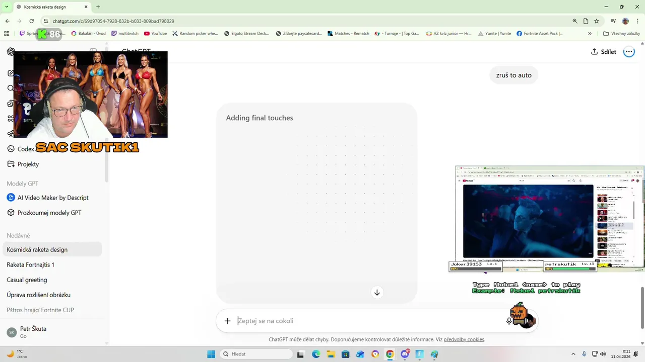Click the scroll-to-bottom arrow button

click(377, 292)
